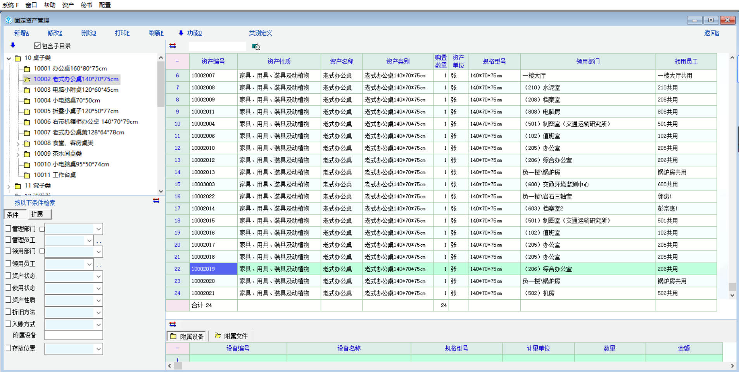Enable the 资产状态 filter checkbox
Viewport: 739px width, 372px height.
[x=8, y=276]
